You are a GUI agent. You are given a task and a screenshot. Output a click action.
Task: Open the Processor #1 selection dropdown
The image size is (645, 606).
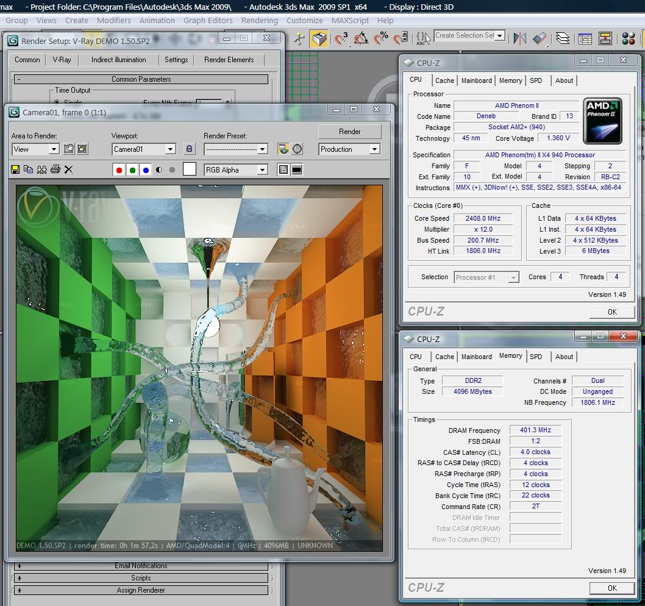tap(486, 277)
